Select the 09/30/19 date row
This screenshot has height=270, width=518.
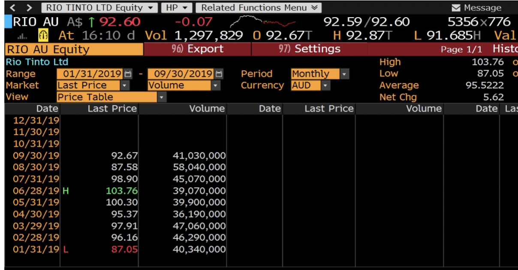pos(36,156)
